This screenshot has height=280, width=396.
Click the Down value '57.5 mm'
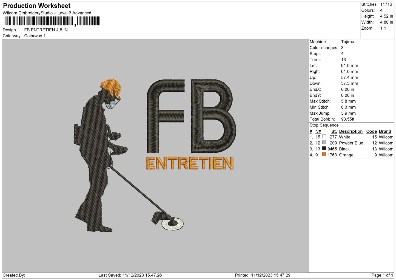349,83
